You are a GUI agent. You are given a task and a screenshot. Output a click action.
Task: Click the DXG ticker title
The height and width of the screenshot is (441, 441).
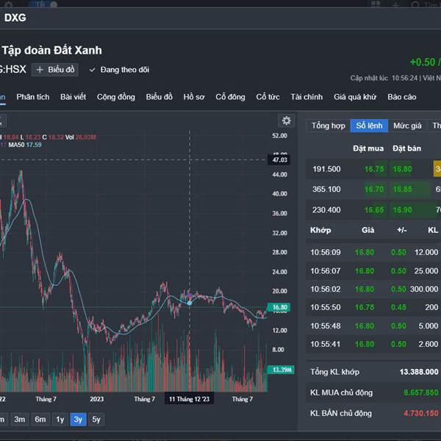point(15,18)
